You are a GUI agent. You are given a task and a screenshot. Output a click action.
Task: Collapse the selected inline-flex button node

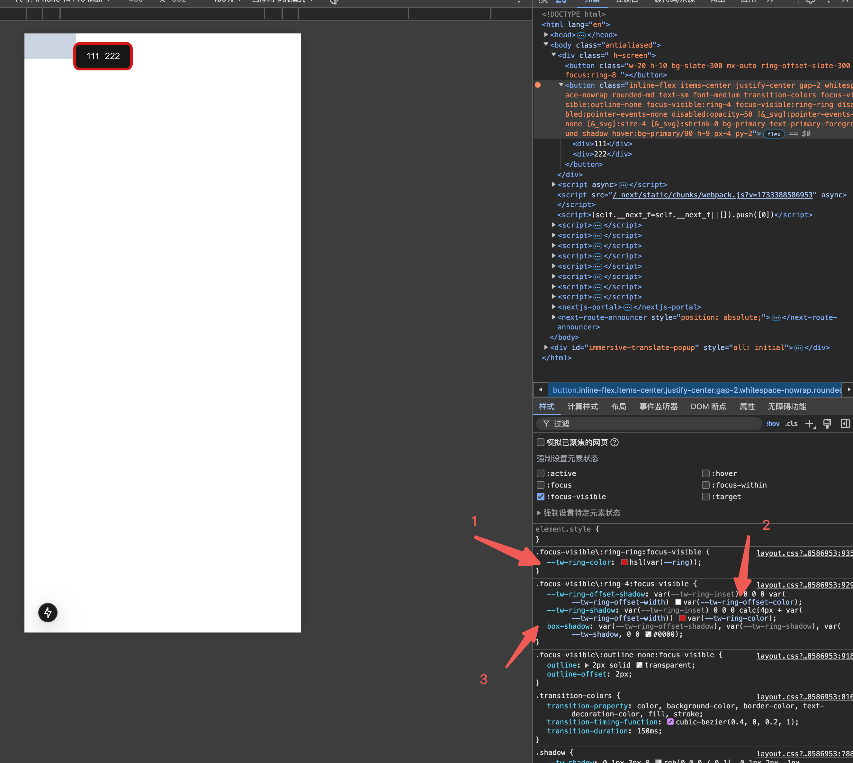point(561,85)
